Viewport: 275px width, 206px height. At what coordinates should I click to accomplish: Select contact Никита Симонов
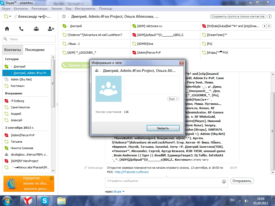[x=27, y=148]
